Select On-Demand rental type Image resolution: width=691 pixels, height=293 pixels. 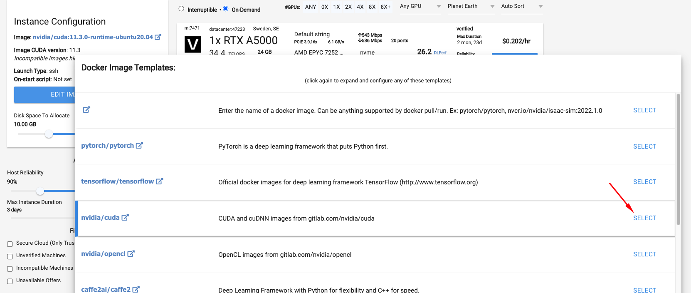click(x=226, y=9)
